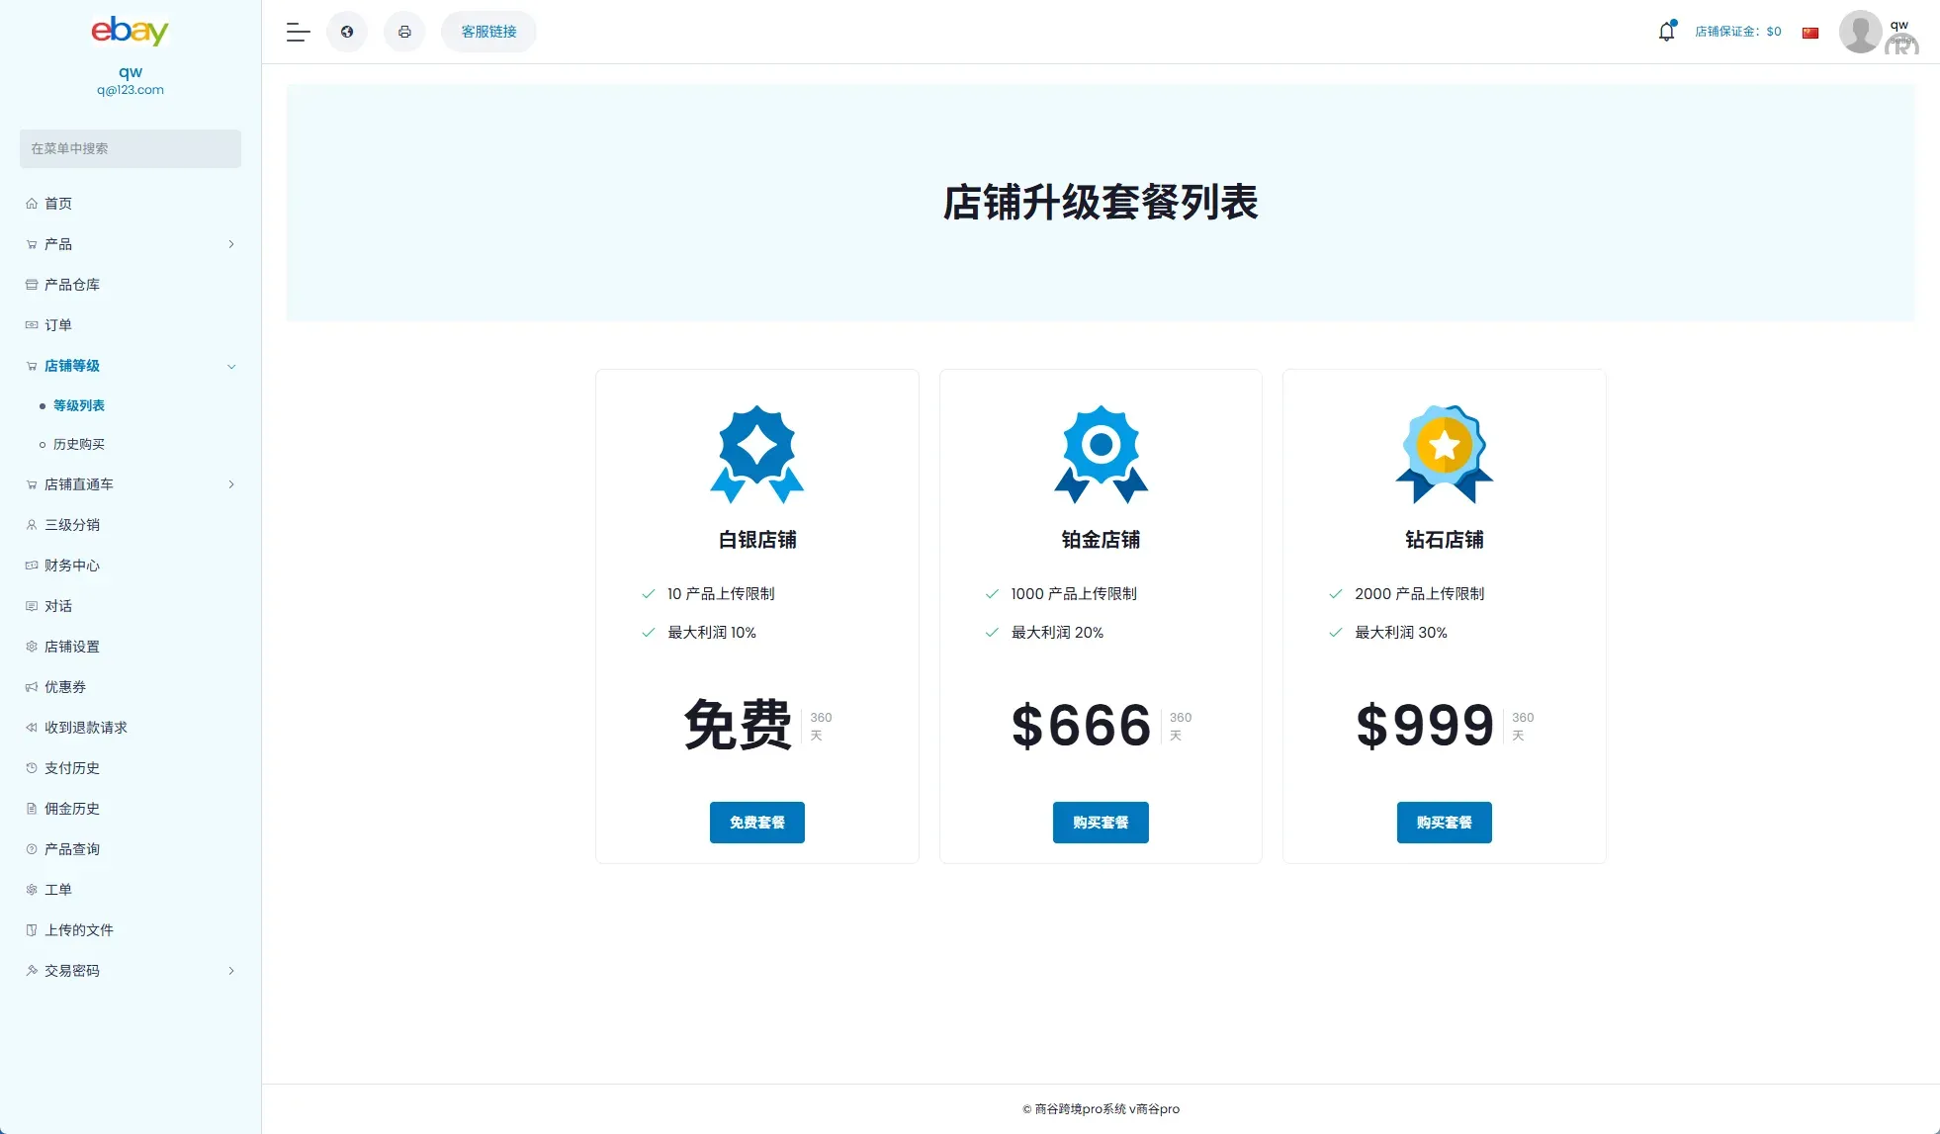Open the 产品仓库 section

(x=70, y=285)
